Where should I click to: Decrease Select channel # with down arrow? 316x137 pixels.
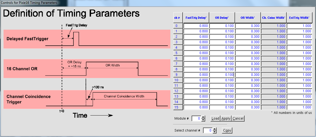[215, 132]
